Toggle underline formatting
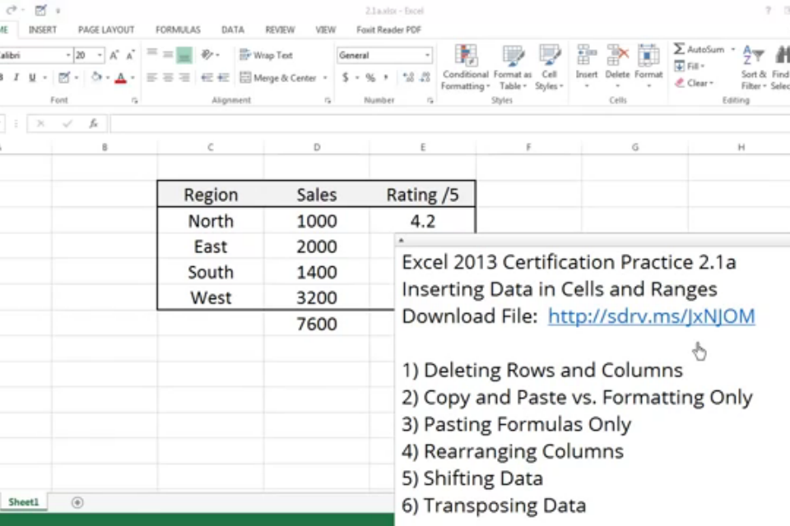Viewport: 790px width, 526px height. click(32, 77)
